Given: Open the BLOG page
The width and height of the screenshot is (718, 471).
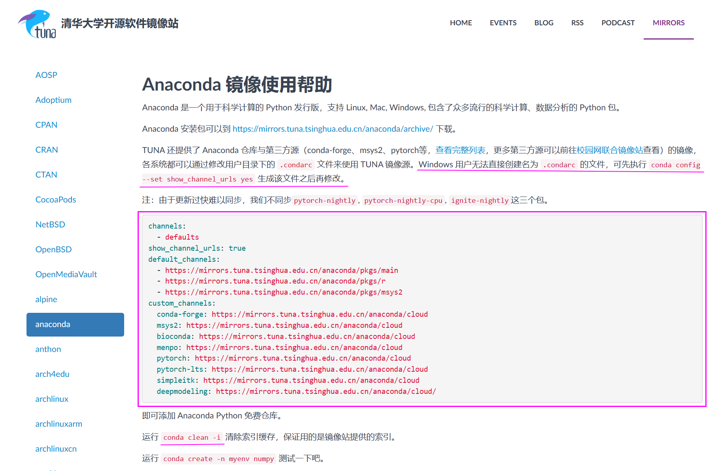Looking at the screenshot, I should coord(544,23).
